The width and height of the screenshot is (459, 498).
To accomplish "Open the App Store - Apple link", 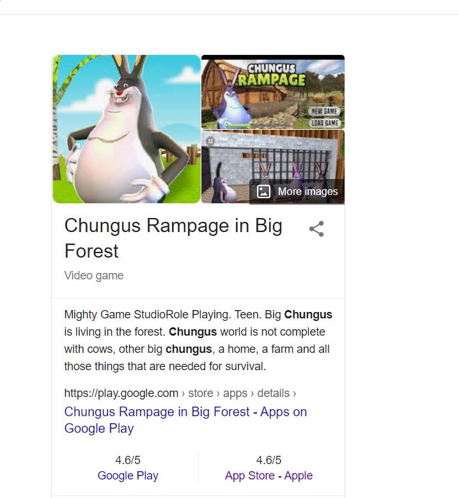I will pyautogui.click(x=268, y=476).
